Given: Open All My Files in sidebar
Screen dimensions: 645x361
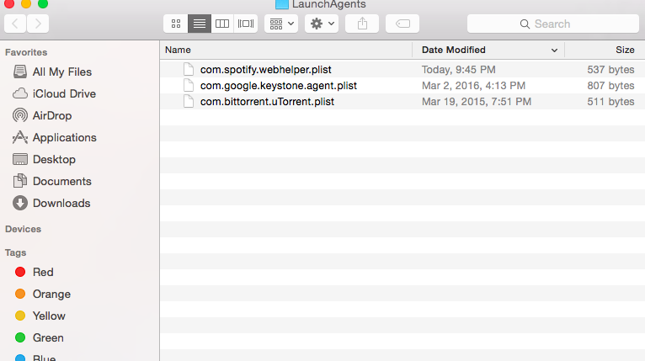Looking at the screenshot, I should tap(62, 72).
